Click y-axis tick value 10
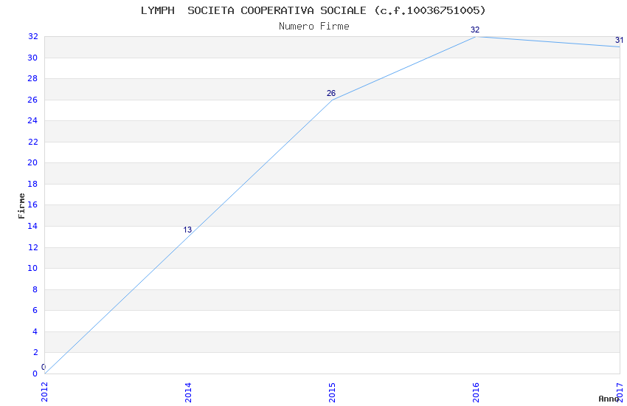Screen dimensions: 627x406 [32, 268]
